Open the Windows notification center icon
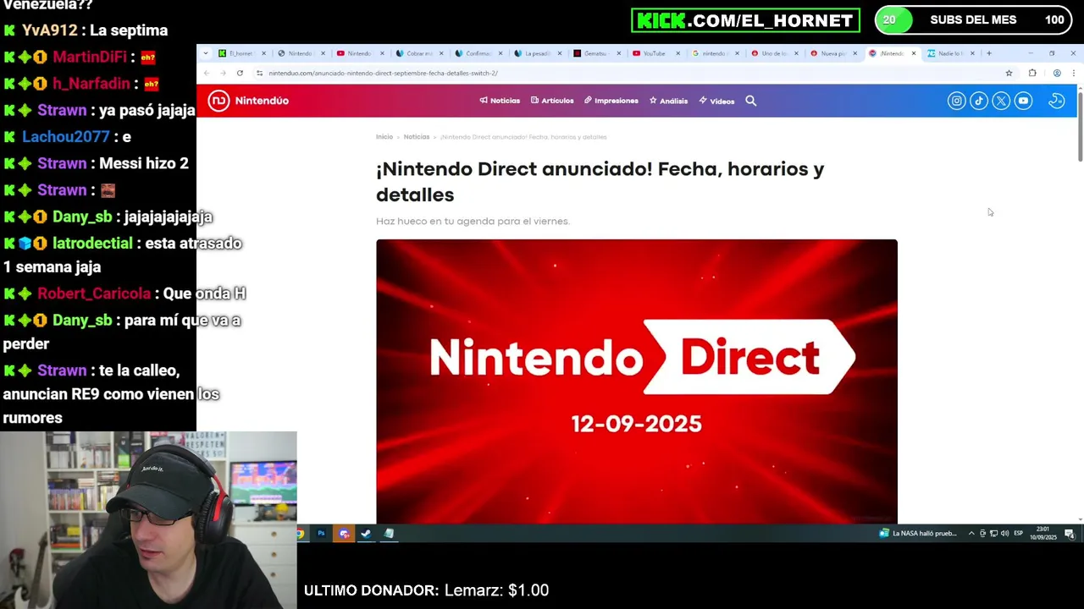 pyautogui.click(x=1070, y=534)
